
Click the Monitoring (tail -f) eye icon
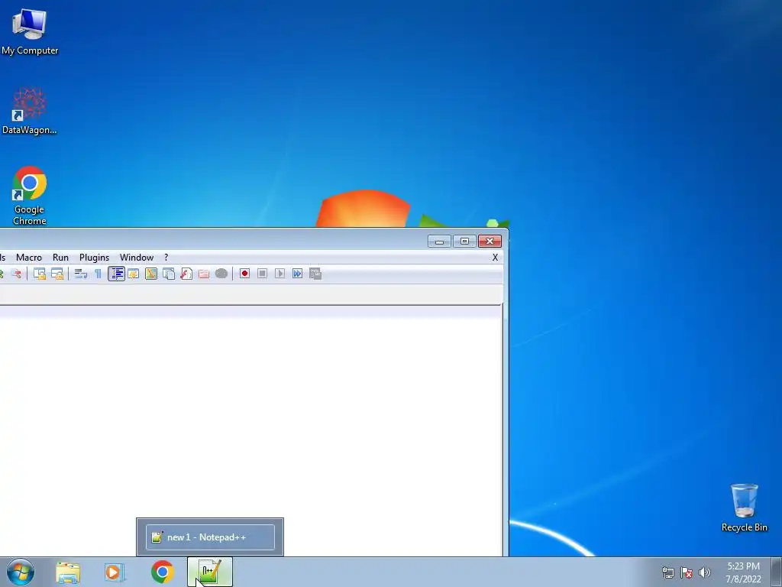coord(221,274)
